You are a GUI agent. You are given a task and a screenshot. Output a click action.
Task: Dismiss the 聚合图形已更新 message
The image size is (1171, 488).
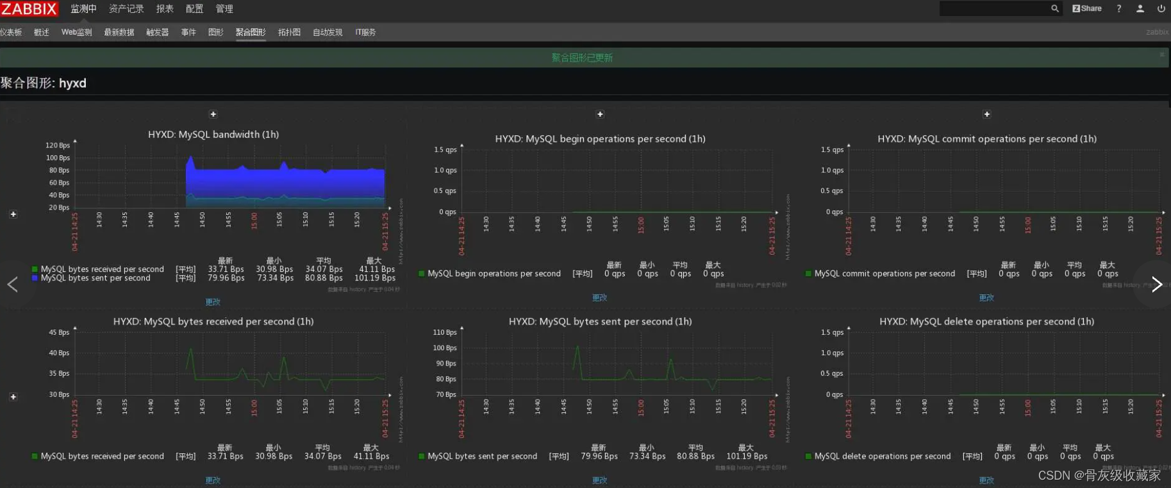tap(1162, 55)
